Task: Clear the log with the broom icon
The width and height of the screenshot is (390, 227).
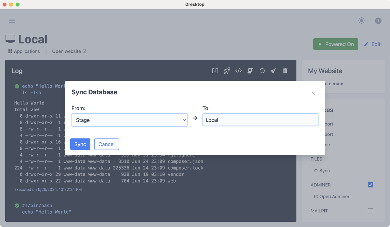Action: pyautogui.click(x=273, y=70)
